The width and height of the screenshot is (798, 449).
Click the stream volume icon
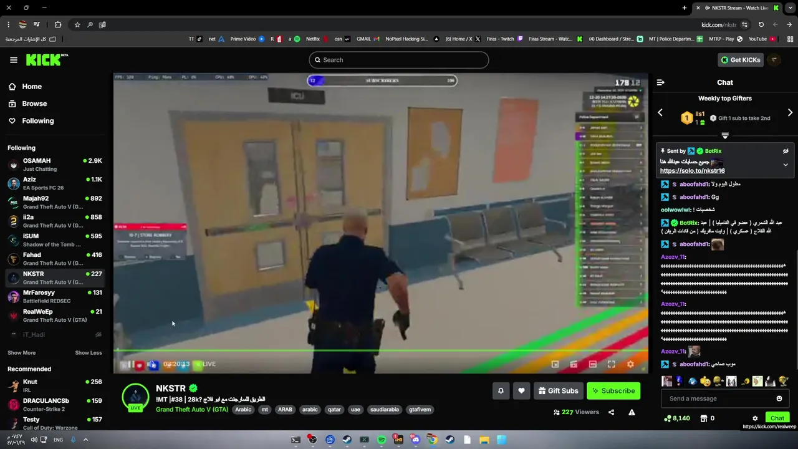[153, 364]
